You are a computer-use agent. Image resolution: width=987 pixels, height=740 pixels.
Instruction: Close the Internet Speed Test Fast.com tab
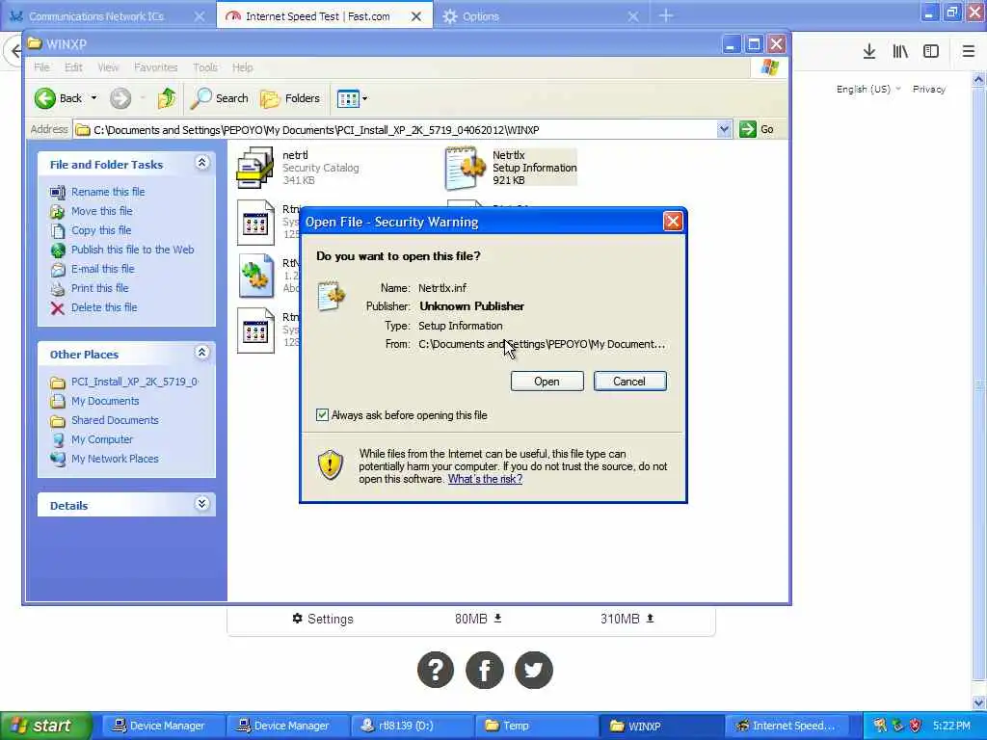[x=416, y=16]
